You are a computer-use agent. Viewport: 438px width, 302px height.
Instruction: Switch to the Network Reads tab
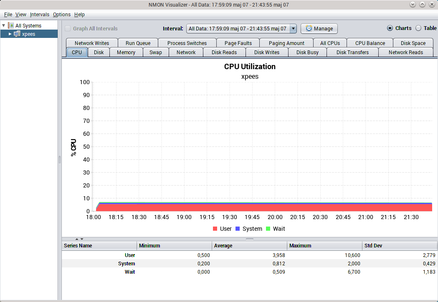(406, 52)
